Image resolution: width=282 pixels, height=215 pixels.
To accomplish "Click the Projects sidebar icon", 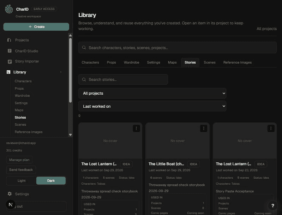I will click(9, 40).
